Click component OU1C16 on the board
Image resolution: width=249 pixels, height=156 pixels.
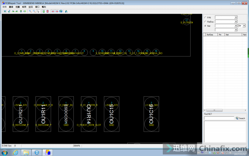pyautogui.click(x=151, y=114)
